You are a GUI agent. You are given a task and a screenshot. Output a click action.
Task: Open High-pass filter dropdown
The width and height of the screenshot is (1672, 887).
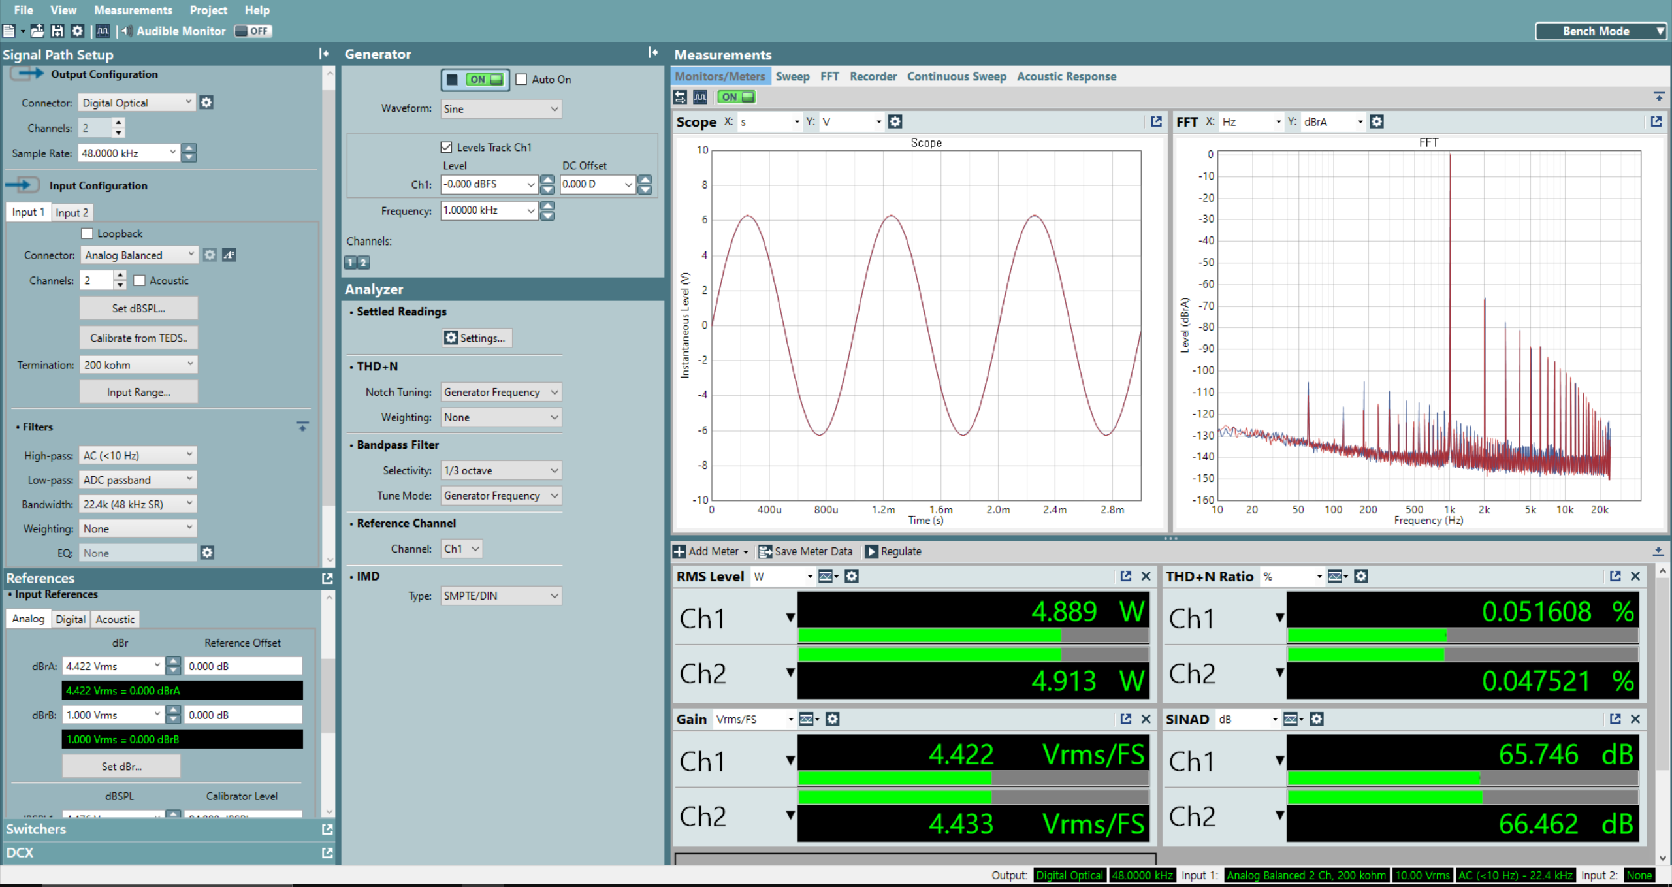pyautogui.click(x=138, y=455)
